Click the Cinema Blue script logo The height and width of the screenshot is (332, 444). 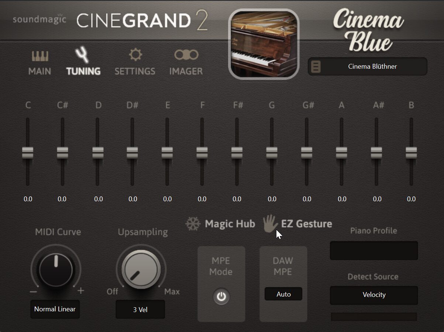click(x=368, y=30)
